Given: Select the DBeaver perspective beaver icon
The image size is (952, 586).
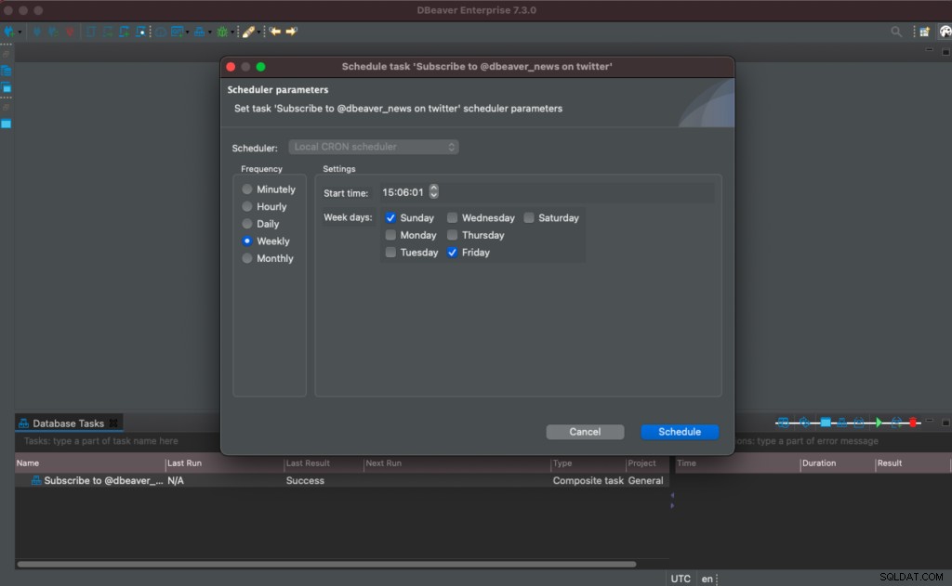Looking at the screenshot, I should (x=945, y=32).
